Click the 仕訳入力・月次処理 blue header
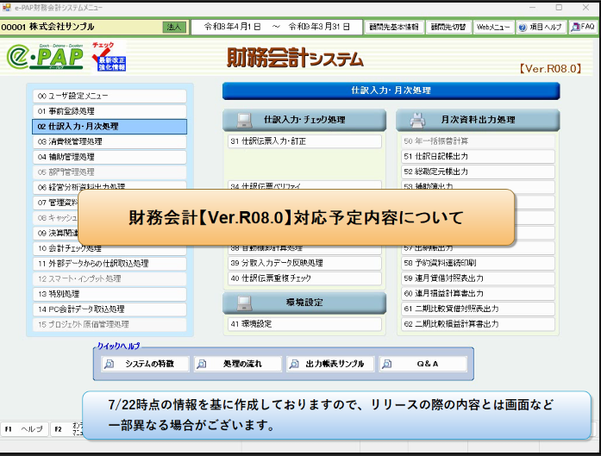Image resolution: width=601 pixels, height=456 pixels. pyautogui.click(x=391, y=91)
